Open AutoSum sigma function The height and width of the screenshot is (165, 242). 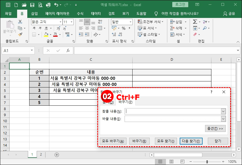pyautogui.click(x=195, y=22)
